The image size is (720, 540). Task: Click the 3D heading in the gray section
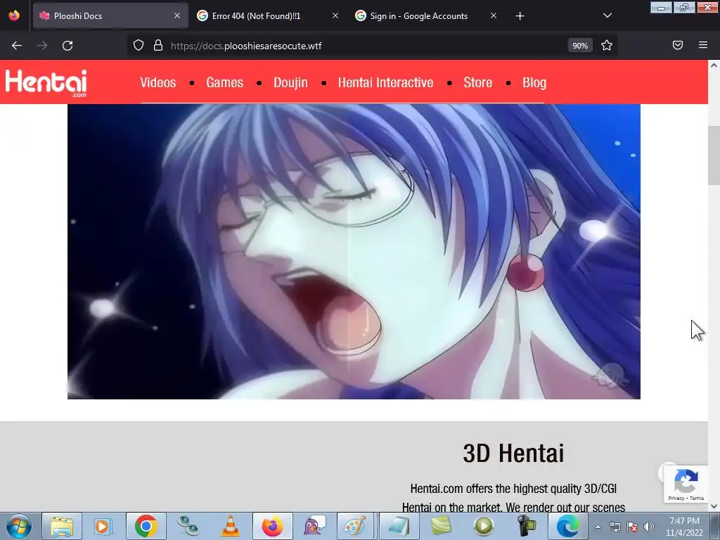513,454
